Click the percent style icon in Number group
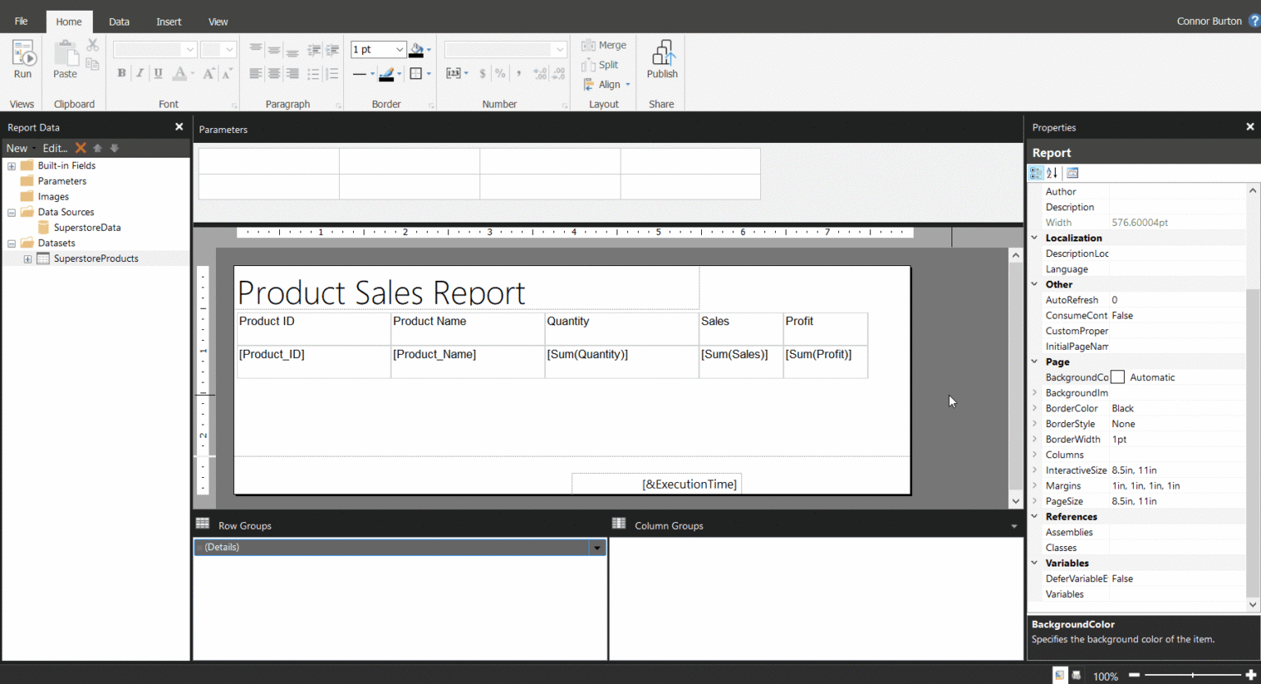 pyautogui.click(x=499, y=73)
